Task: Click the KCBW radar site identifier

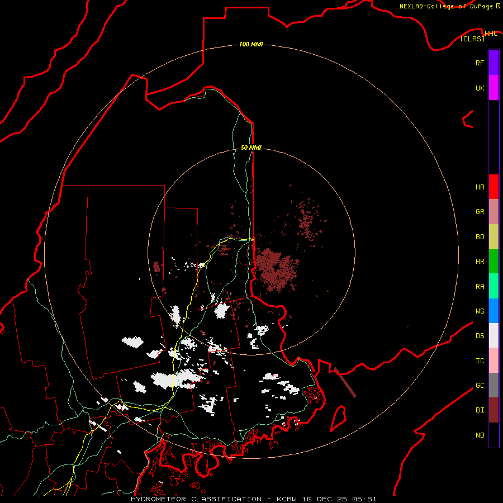Action: [287, 499]
